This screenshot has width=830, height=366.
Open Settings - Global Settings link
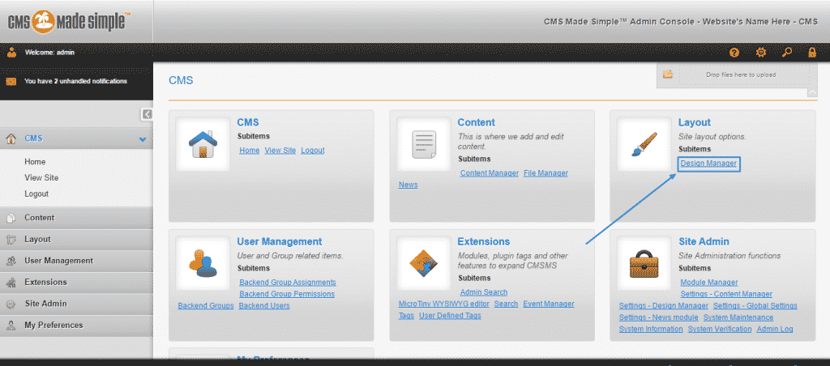755,306
